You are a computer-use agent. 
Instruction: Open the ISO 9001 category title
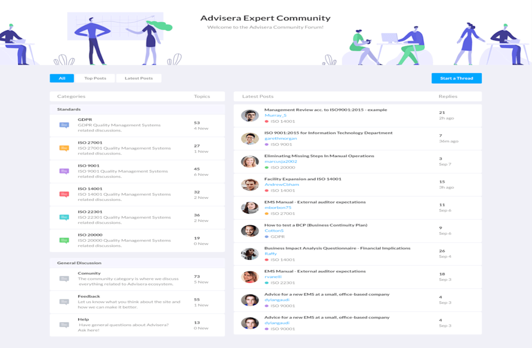point(88,166)
